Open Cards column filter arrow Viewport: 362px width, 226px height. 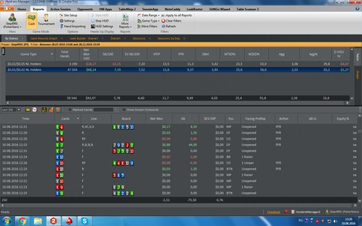[x=78, y=118]
